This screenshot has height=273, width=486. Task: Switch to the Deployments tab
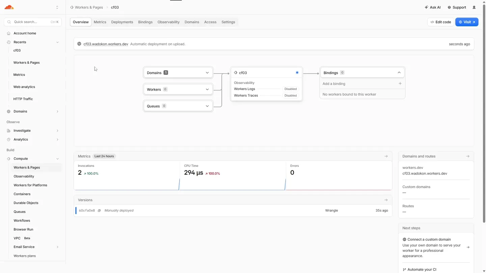tap(122, 22)
